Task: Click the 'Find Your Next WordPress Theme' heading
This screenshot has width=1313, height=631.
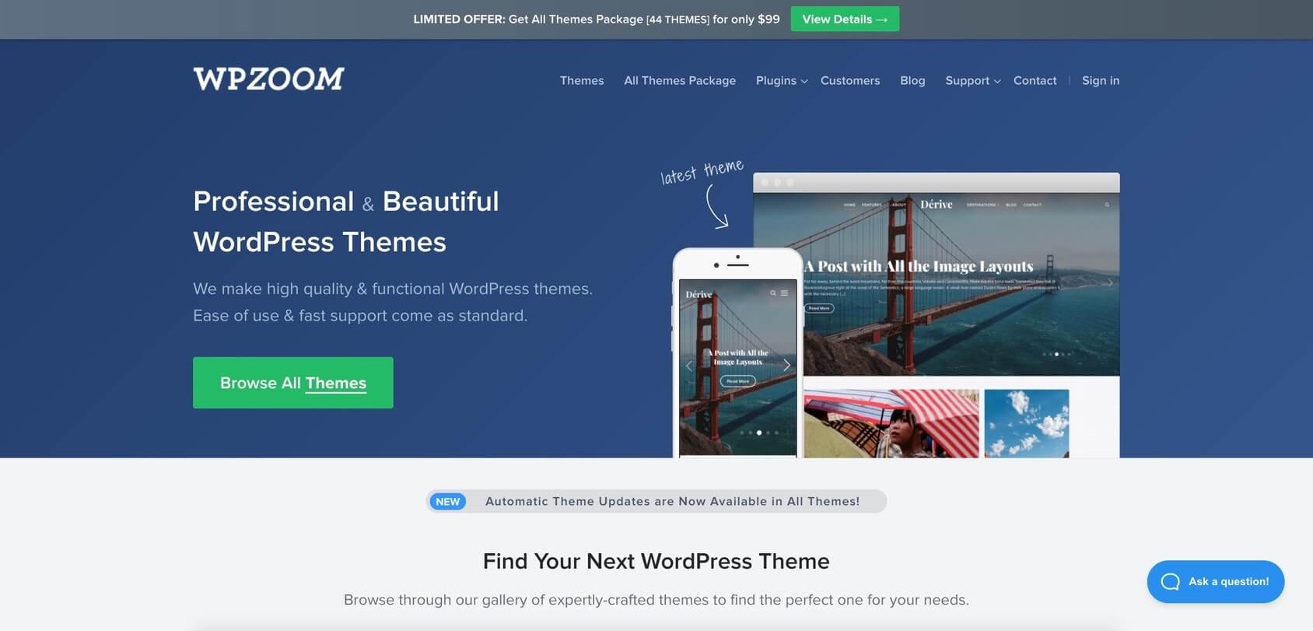Action: [656, 561]
